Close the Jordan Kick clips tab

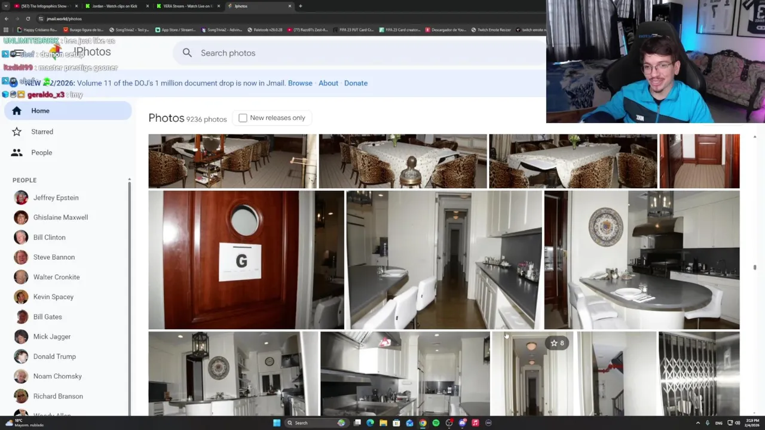(148, 6)
